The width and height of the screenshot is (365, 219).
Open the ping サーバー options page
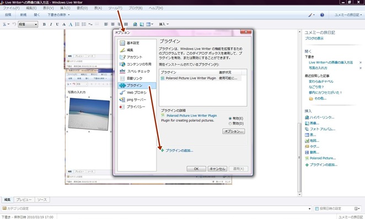137,99
